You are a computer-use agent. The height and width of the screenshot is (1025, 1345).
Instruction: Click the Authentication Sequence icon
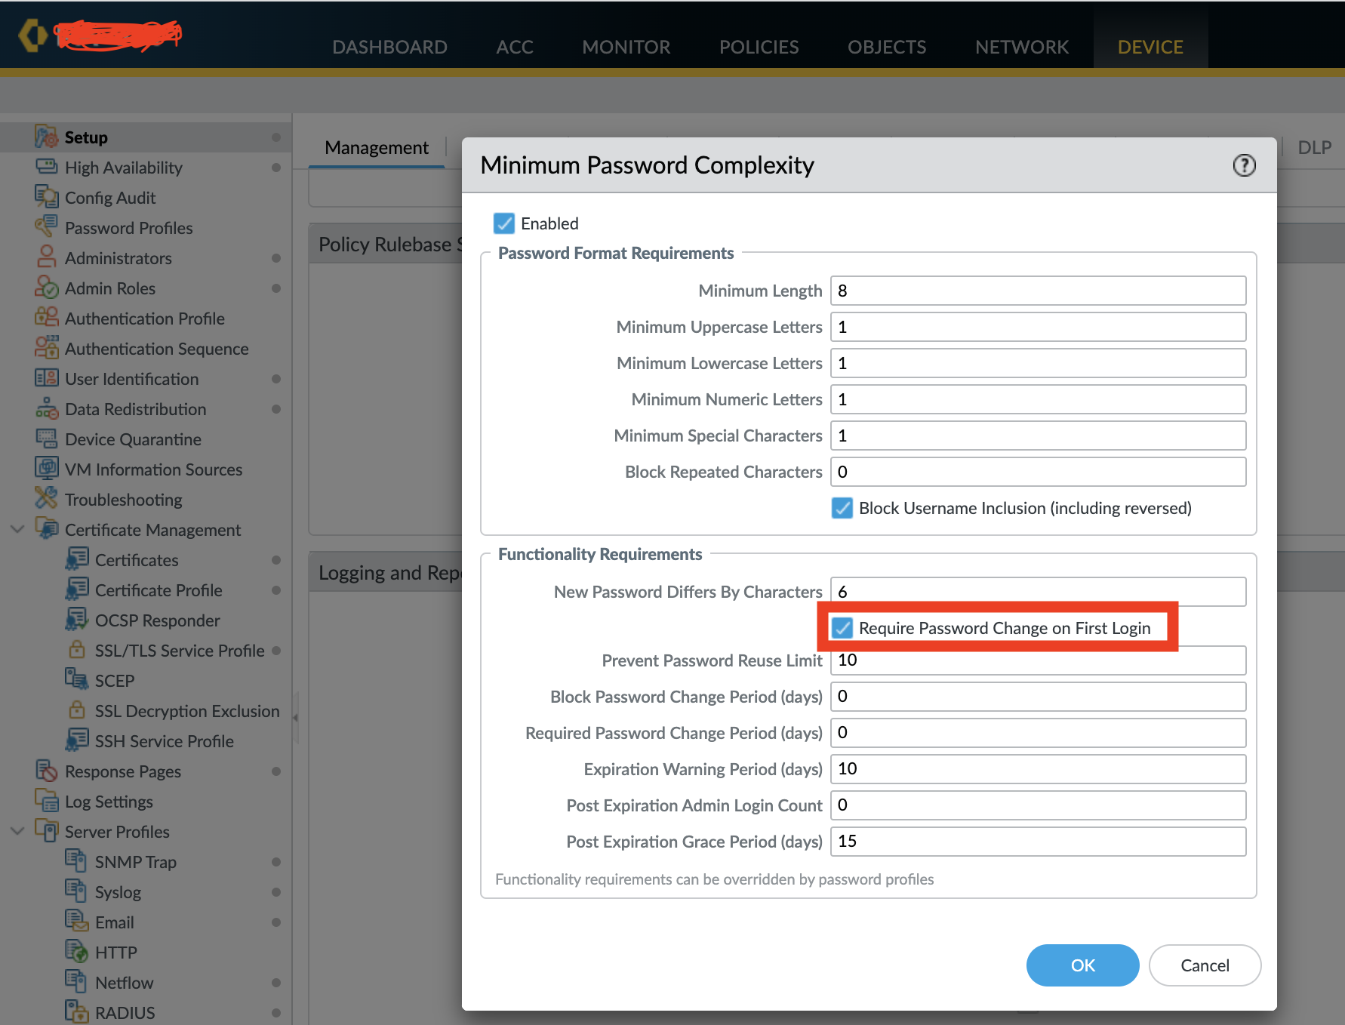[46, 347]
